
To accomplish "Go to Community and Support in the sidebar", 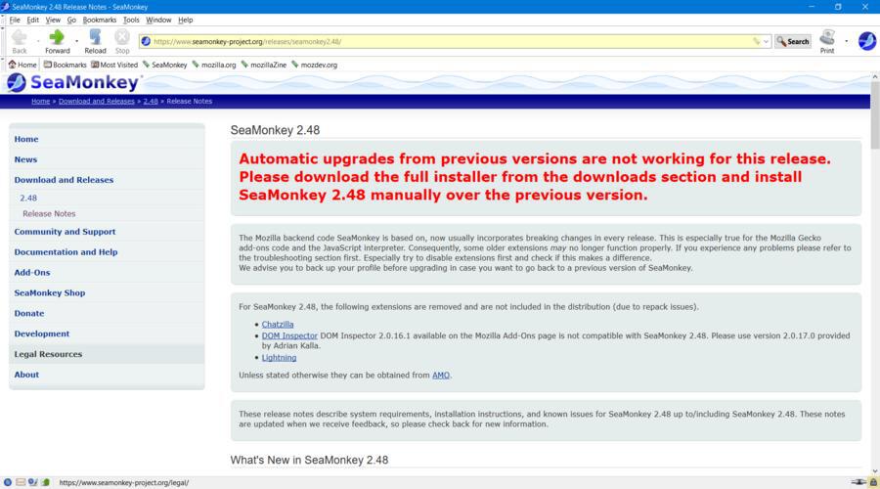I will 66,232.
